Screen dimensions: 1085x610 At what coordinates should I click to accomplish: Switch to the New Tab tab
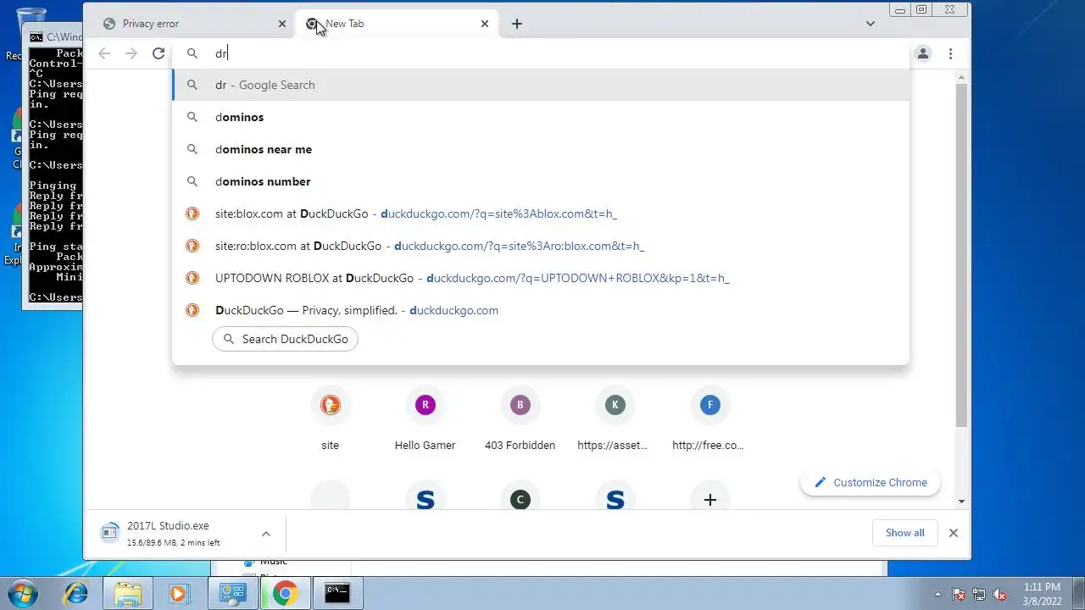tap(397, 24)
